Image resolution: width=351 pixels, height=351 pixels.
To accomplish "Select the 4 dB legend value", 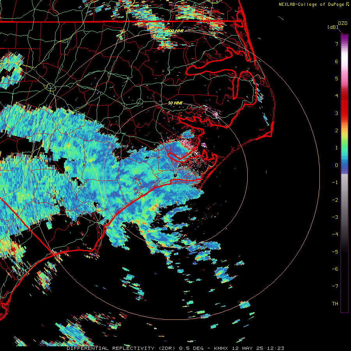I will [x=337, y=96].
